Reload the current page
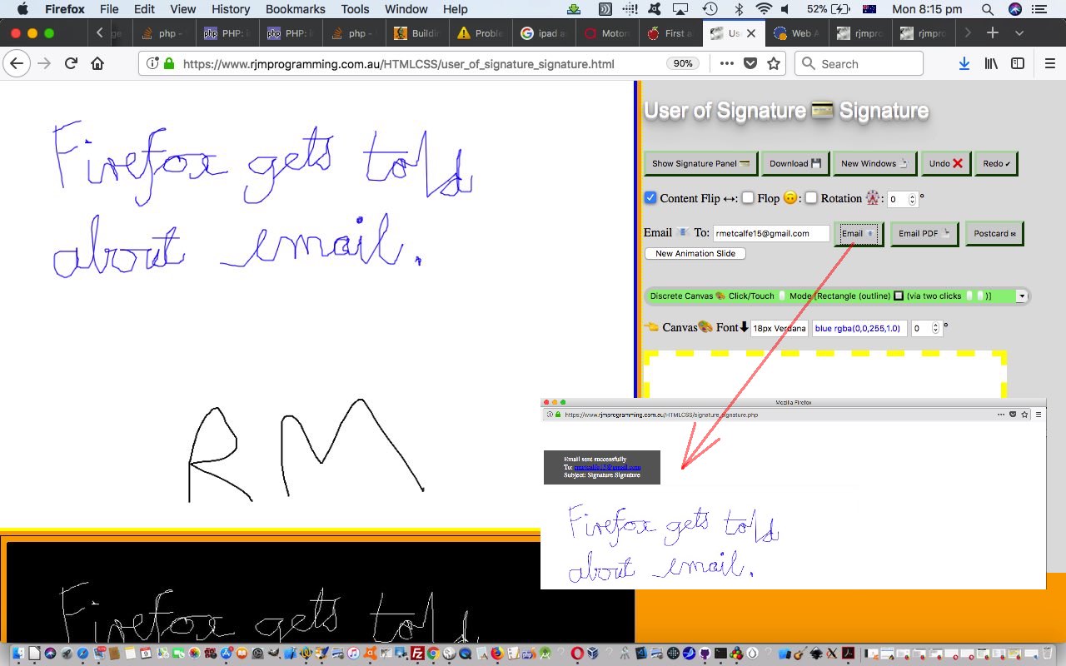Viewport: 1066px width, 666px height. tap(71, 63)
